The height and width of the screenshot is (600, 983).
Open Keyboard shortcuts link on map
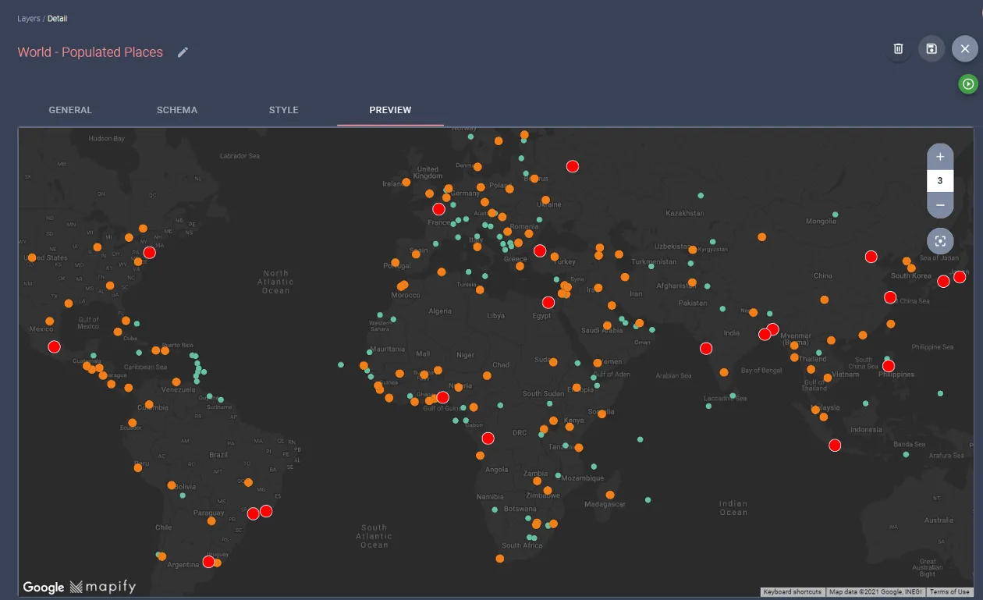(x=792, y=592)
